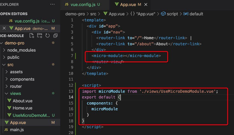Click the About router-link line
The image size is (234, 135).
[x=149, y=44]
